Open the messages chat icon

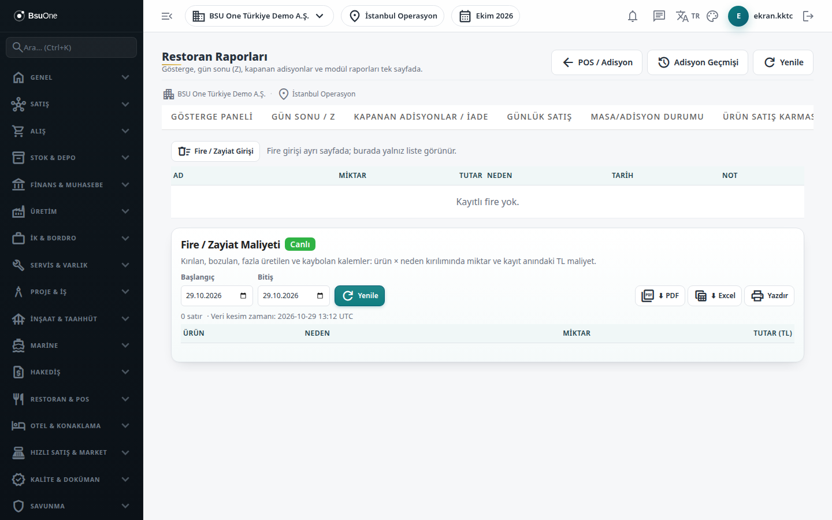659,16
